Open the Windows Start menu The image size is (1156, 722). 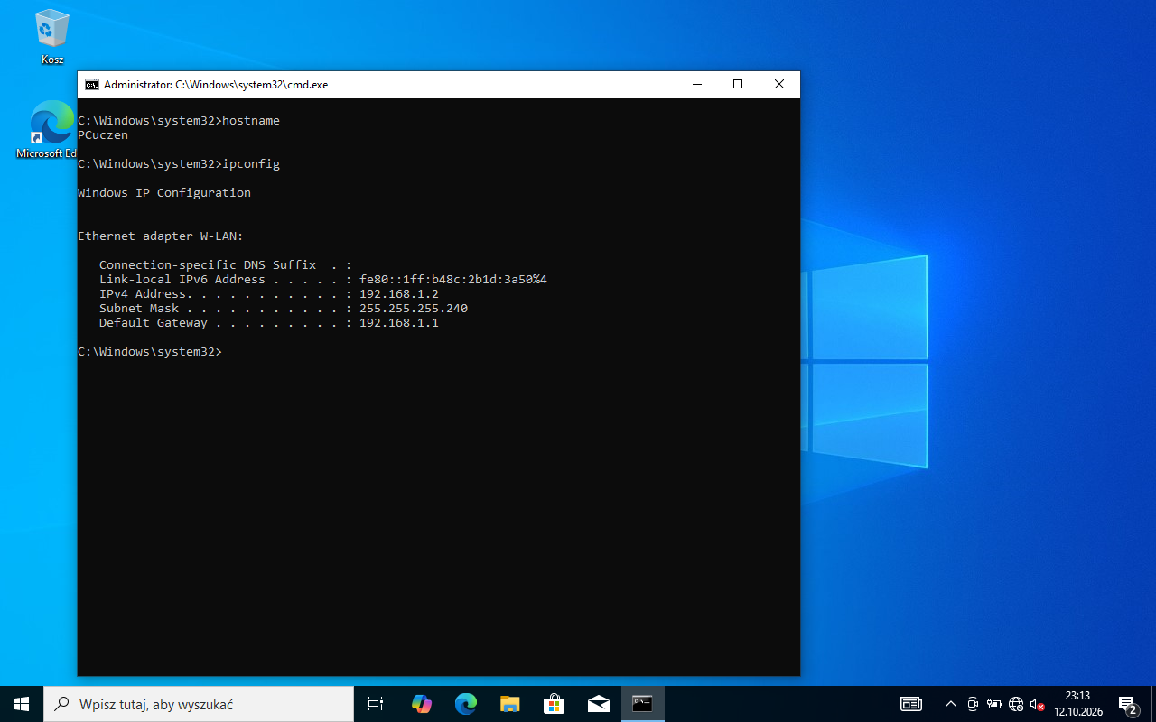coord(22,704)
